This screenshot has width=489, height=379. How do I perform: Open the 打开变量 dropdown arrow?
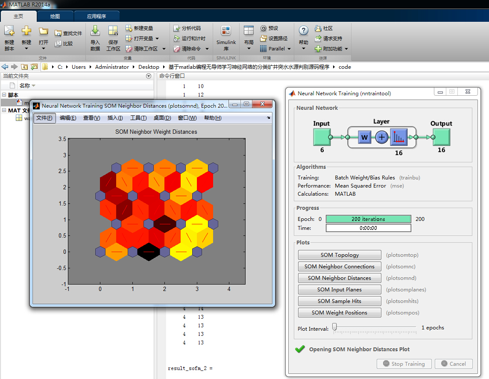point(157,38)
